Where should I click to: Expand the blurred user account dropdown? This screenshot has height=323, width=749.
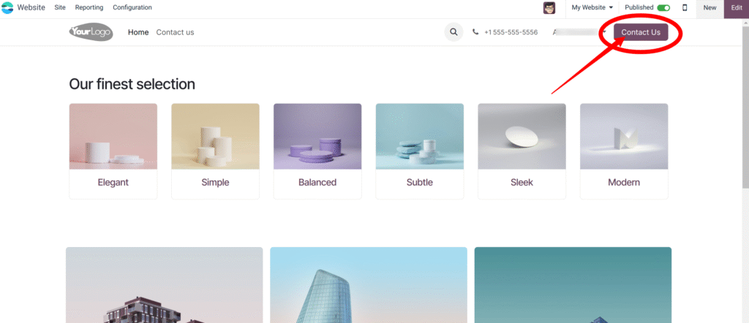(579, 32)
